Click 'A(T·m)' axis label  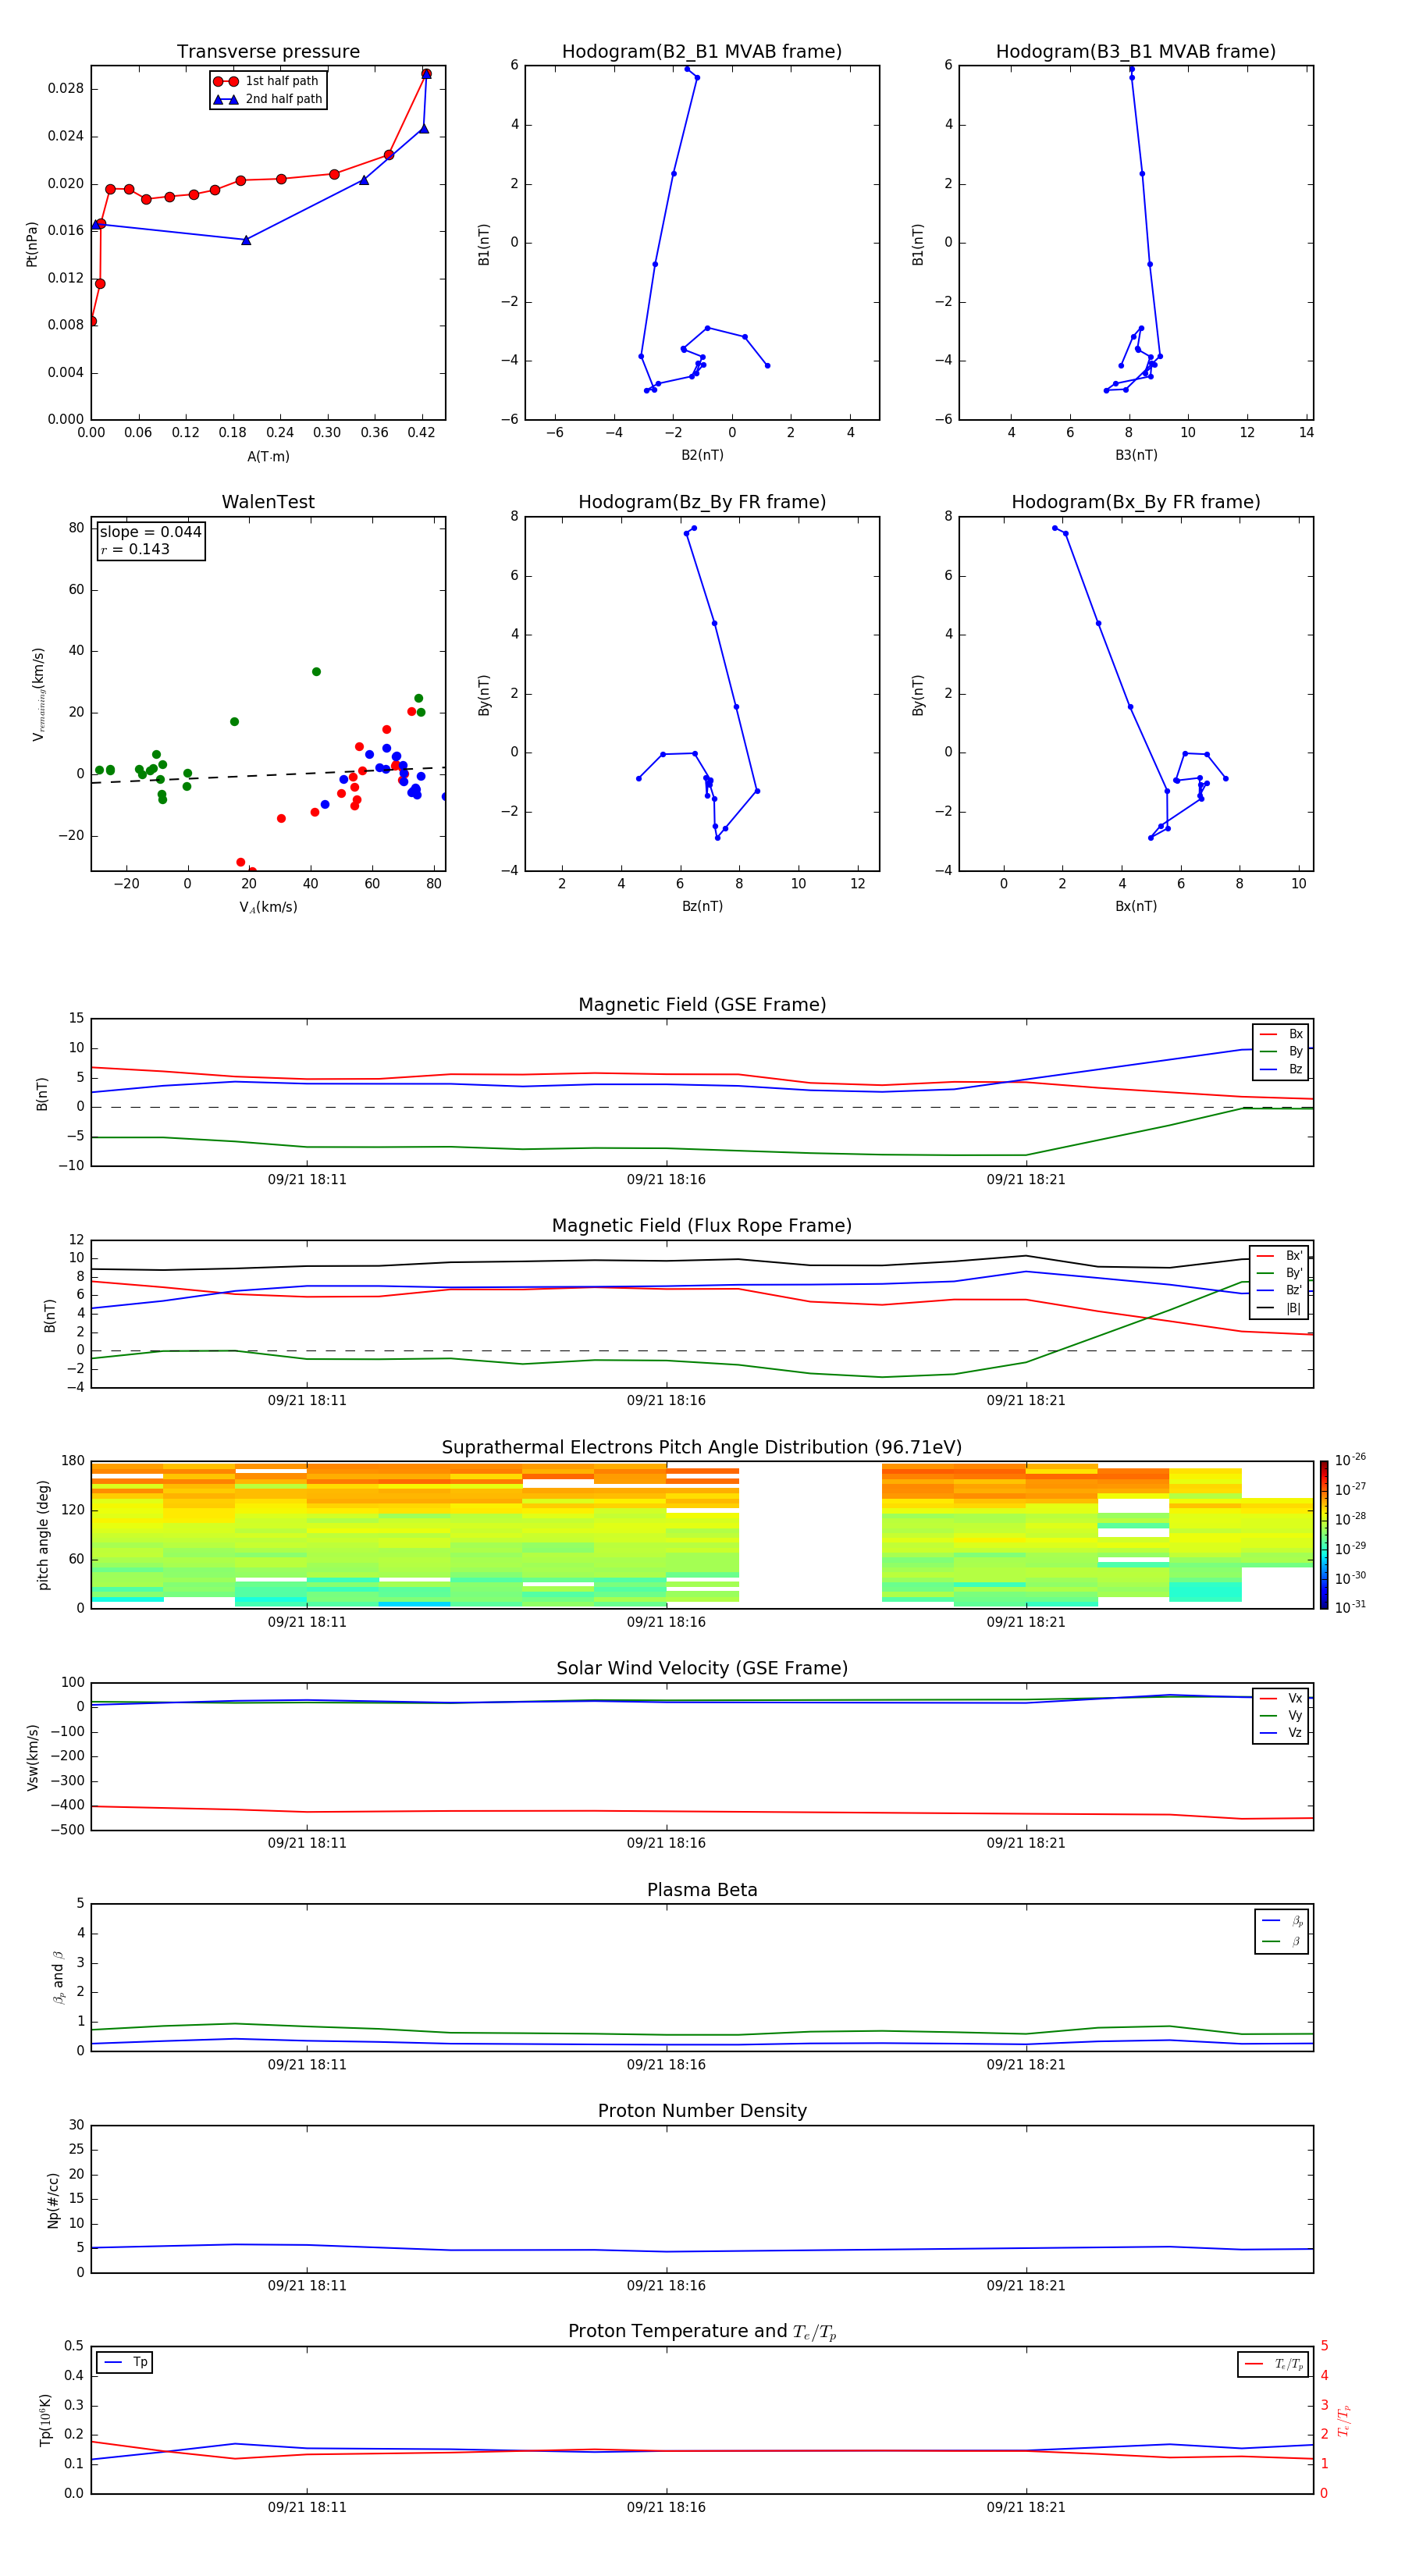[268, 457]
